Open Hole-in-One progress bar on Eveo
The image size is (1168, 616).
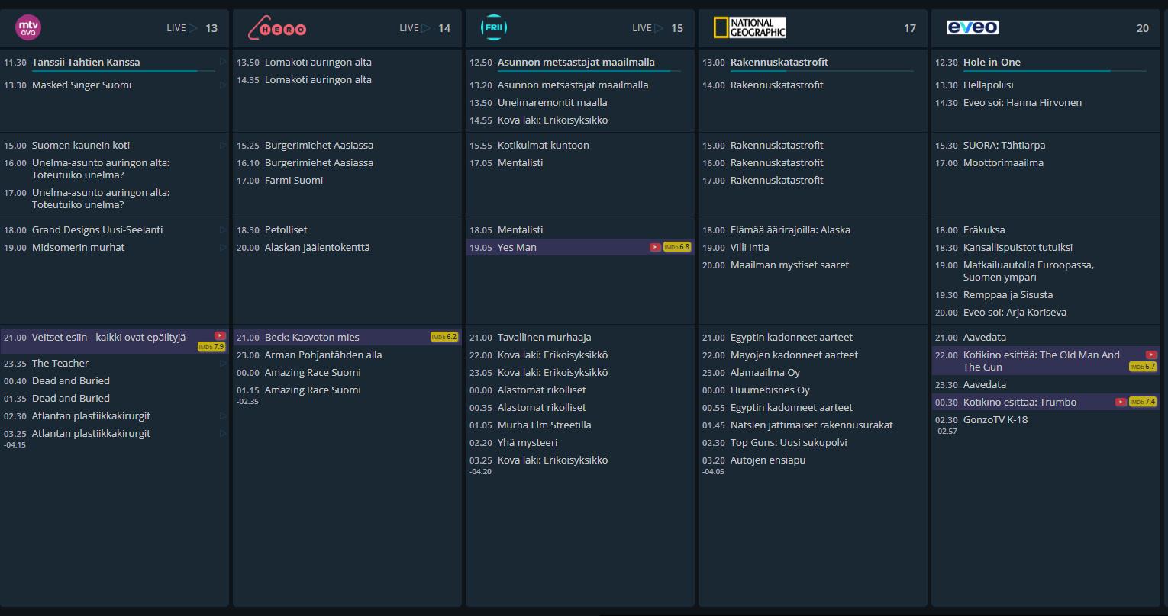click(1055, 72)
